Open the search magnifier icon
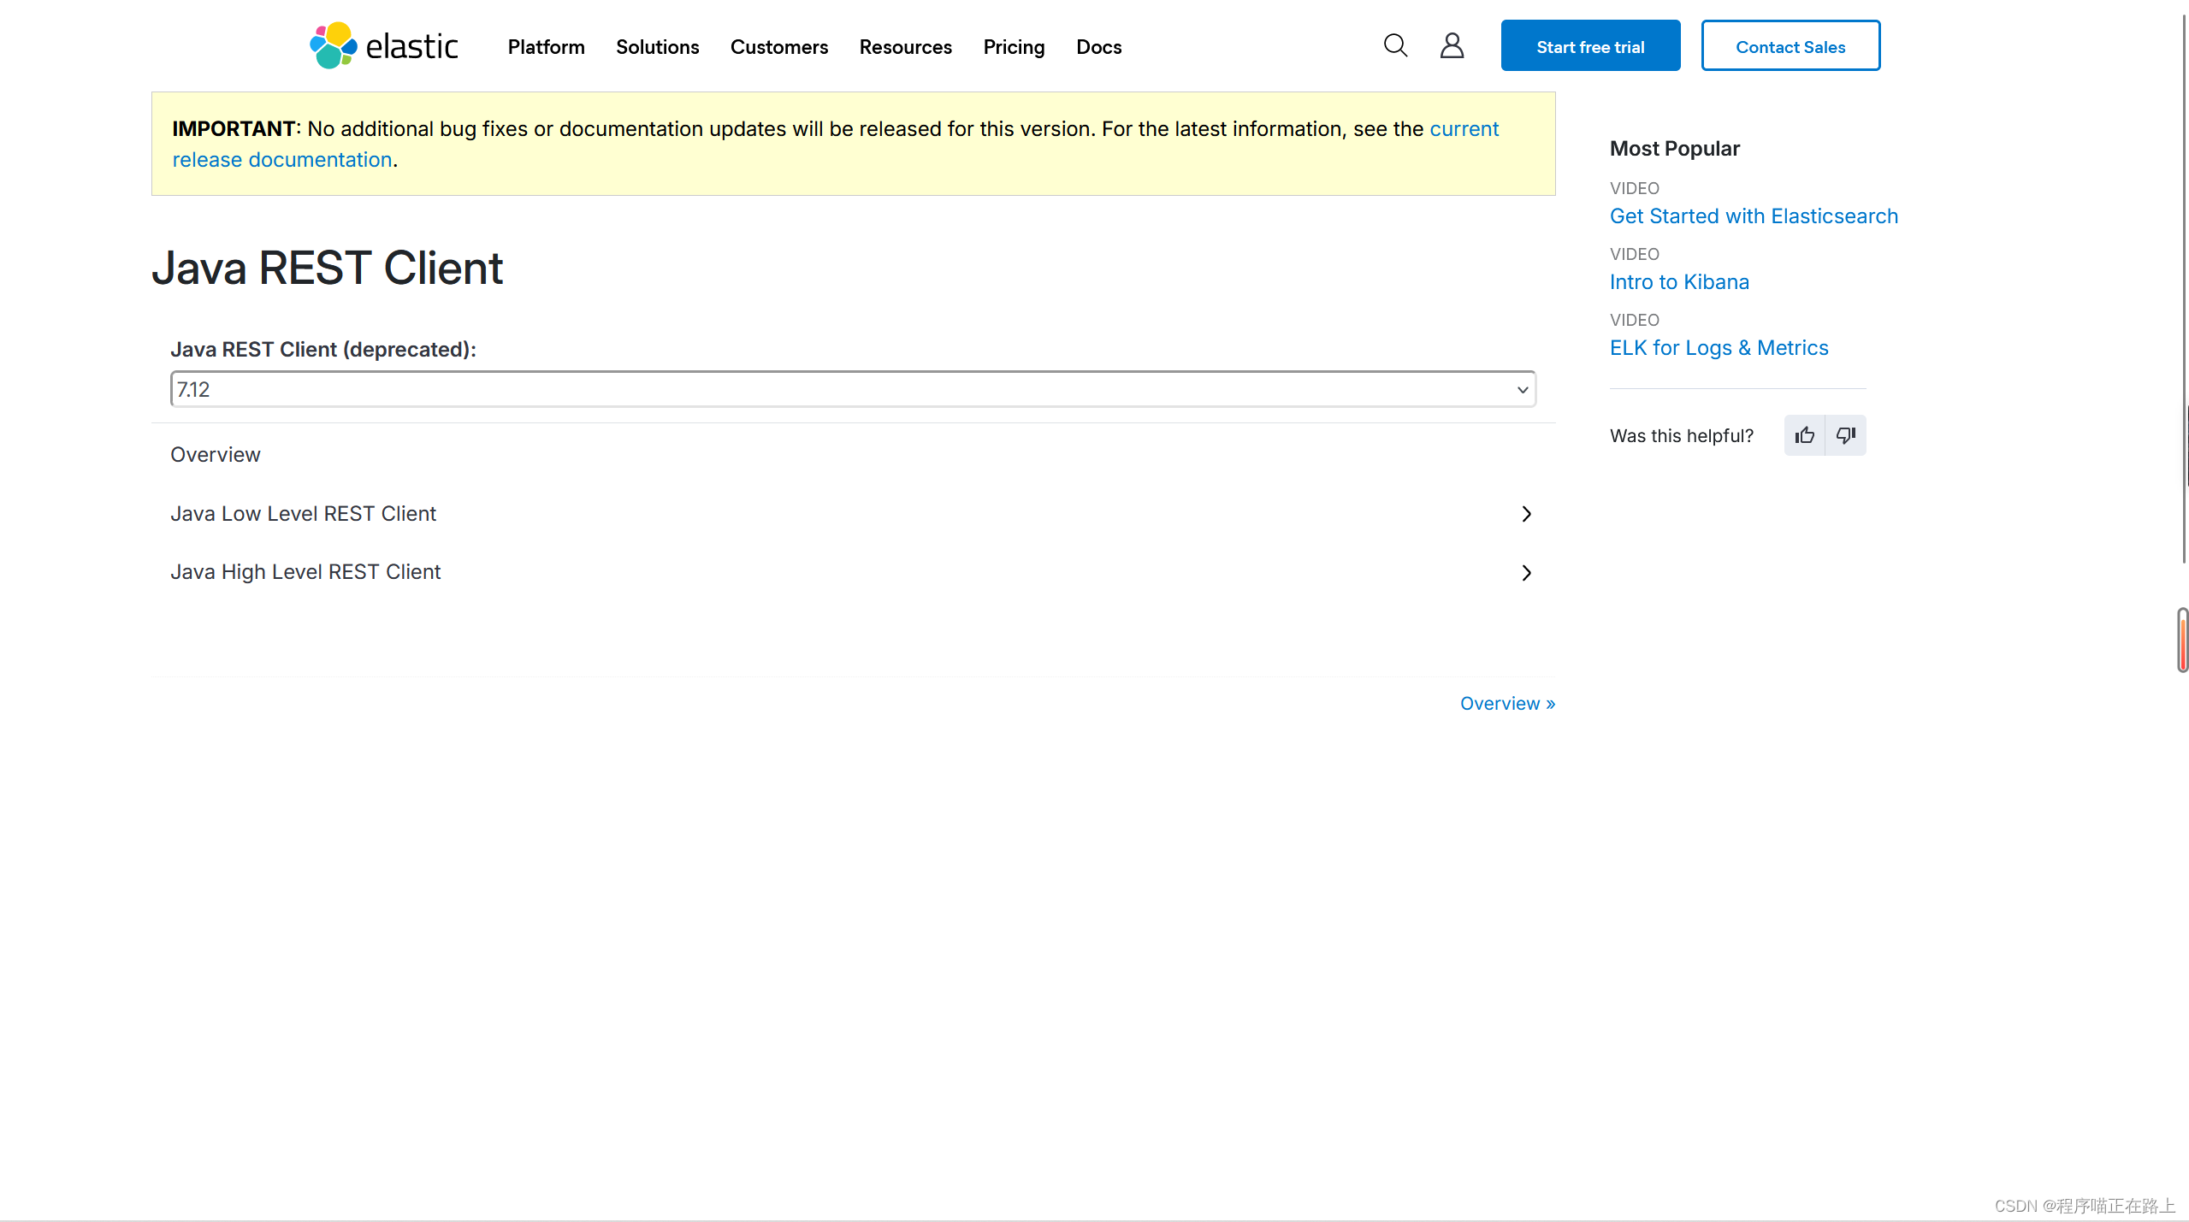 pyautogui.click(x=1395, y=45)
